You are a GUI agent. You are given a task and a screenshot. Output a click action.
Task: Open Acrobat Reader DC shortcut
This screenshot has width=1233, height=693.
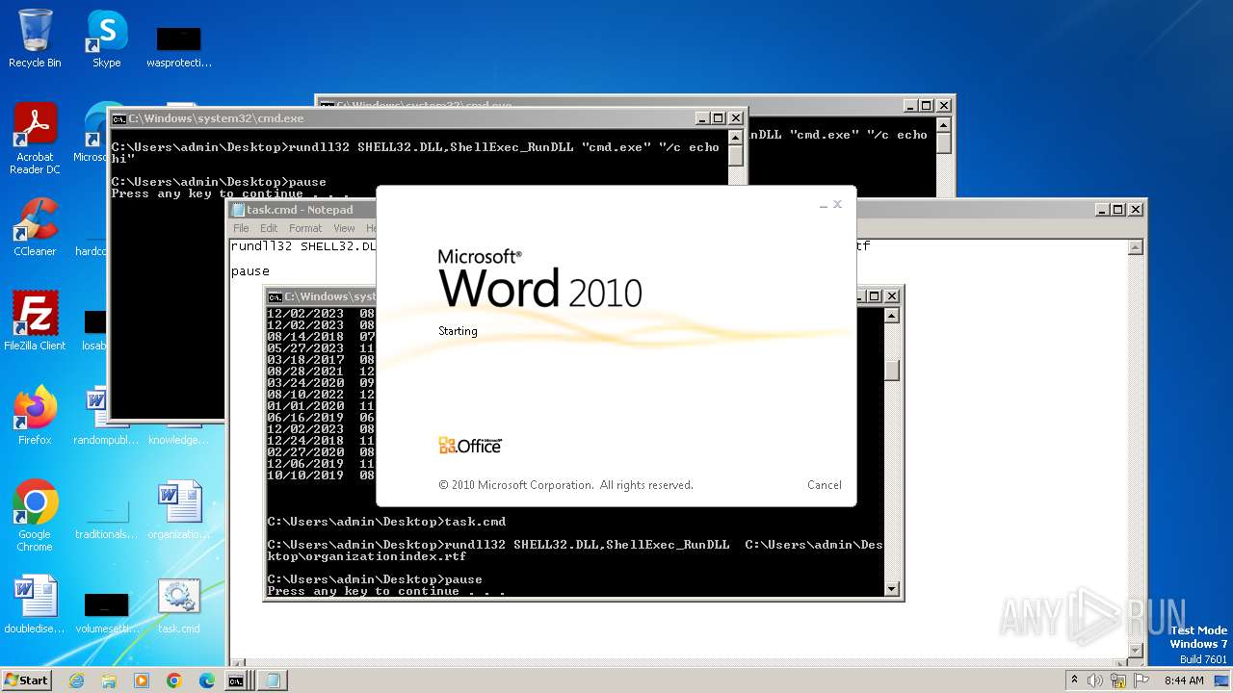[x=35, y=139]
